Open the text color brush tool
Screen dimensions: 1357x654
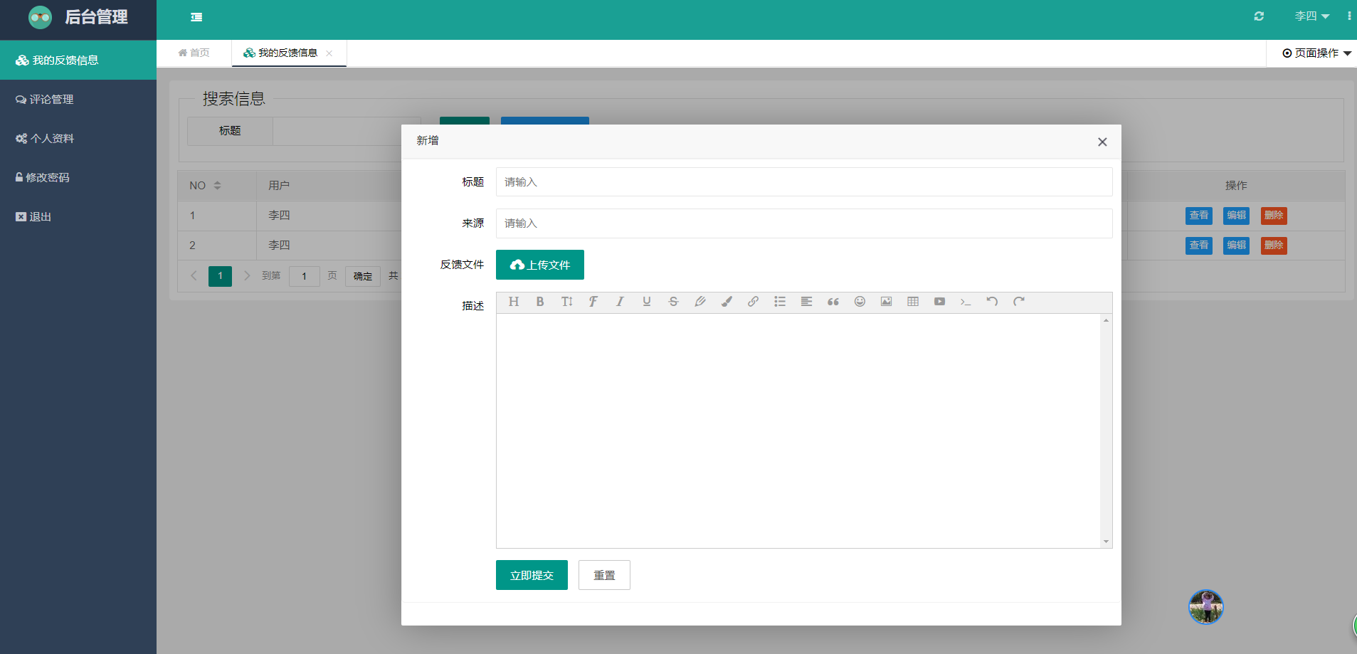coord(727,302)
